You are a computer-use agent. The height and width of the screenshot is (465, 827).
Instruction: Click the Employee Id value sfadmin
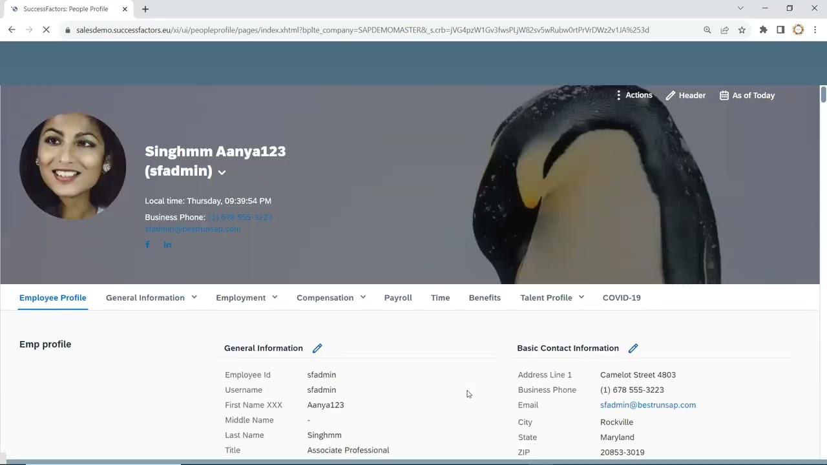point(322,375)
